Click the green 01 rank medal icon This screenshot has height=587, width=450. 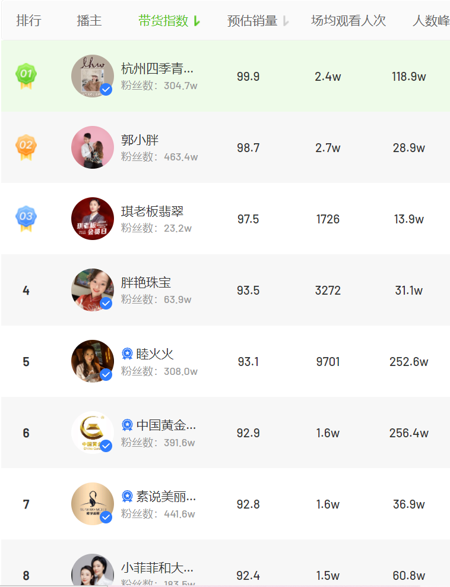click(x=26, y=77)
